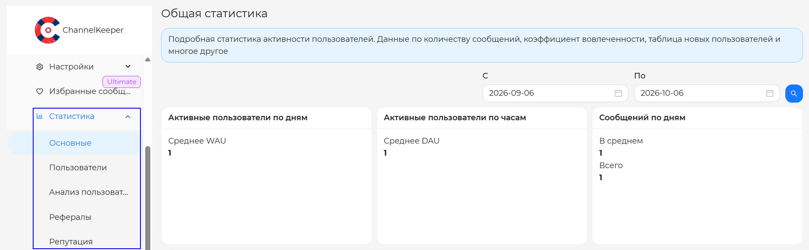Click Активные пользователи по часам card title
Image resolution: width=809 pixels, height=250 pixels.
click(x=455, y=118)
